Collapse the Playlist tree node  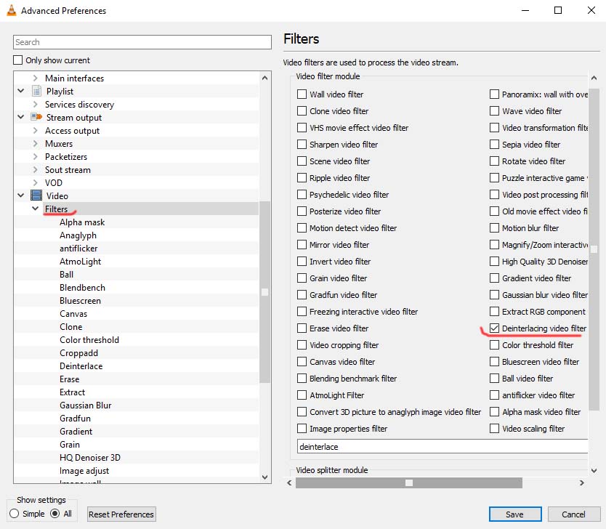coord(21,91)
